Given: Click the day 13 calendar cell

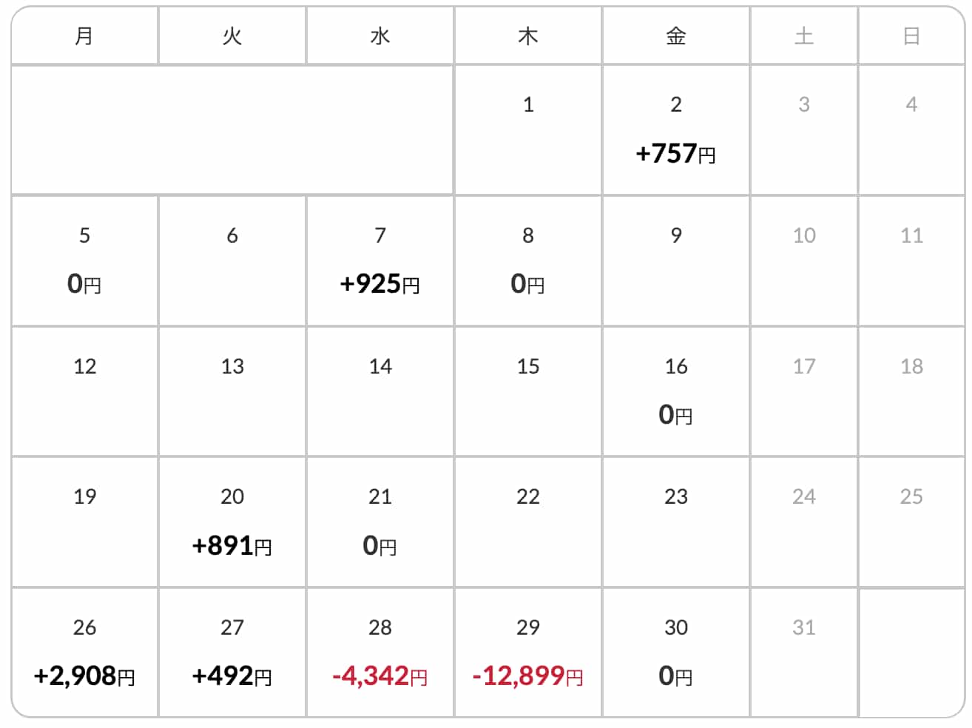Looking at the screenshot, I should pos(232,392).
